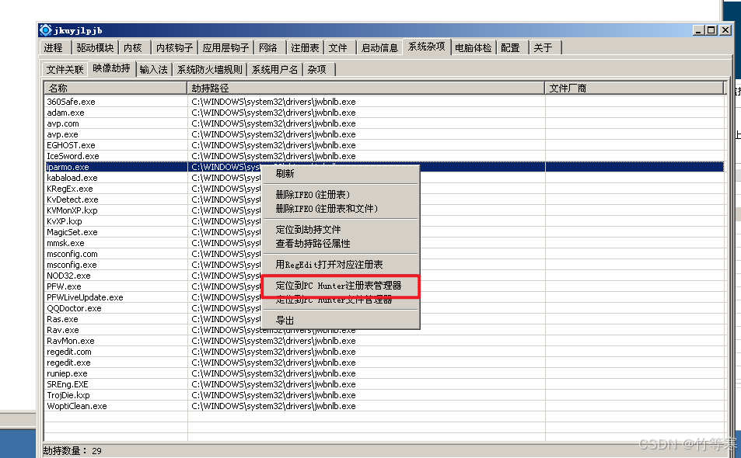Choose 删除IFEO(注册表) from the context menu
This screenshot has height=458, width=741.
pyautogui.click(x=313, y=195)
